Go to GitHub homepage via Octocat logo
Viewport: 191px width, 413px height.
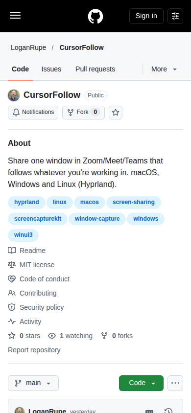95,16
